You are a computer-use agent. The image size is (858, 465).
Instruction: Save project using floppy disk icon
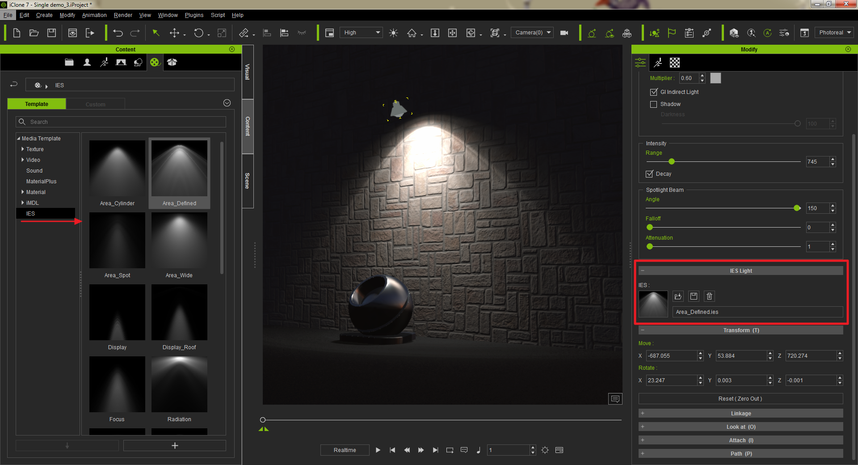pos(51,33)
